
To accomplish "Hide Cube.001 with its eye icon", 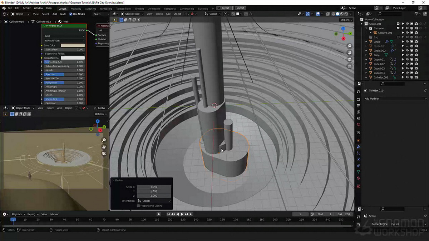I will point(407,60).
